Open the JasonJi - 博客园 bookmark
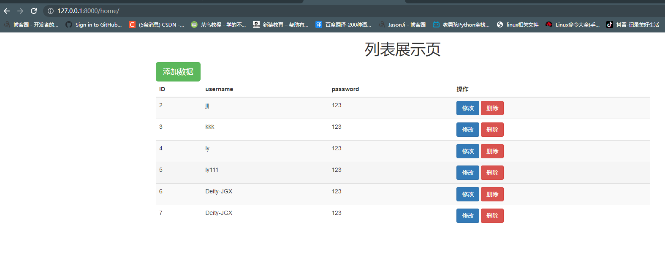Viewport: 665px width, 274px height. [402, 25]
